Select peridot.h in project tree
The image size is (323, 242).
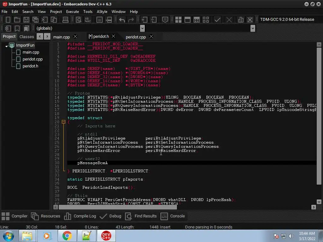pyautogui.click(x=30, y=66)
